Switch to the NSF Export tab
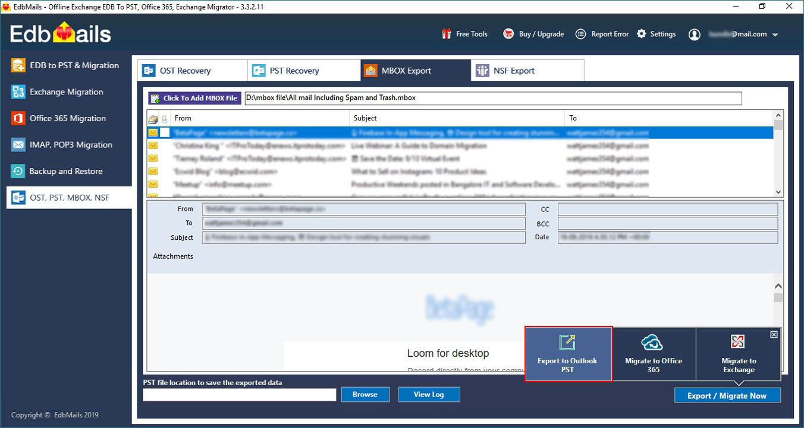This screenshot has height=428, width=804. pos(528,71)
